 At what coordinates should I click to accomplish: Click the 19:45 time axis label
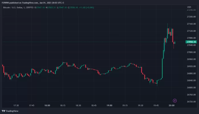pyautogui.click(x=156, y=105)
